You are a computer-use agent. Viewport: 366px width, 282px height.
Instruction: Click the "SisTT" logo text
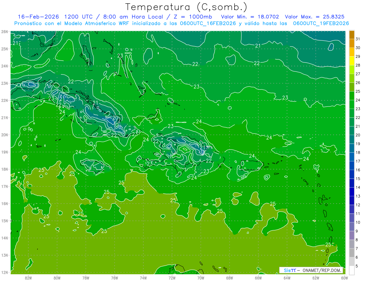(x=290, y=270)
